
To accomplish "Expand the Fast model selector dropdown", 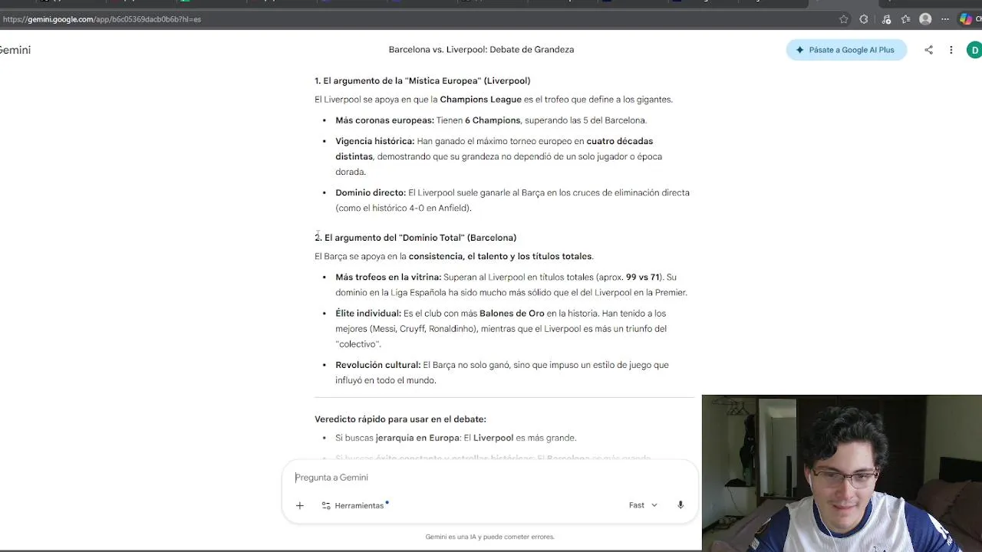I will pyautogui.click(x=643, y=505).
